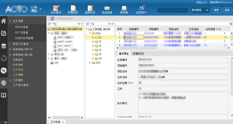Click orange up arrow in company tree toolbar

(x=112, y=24)
